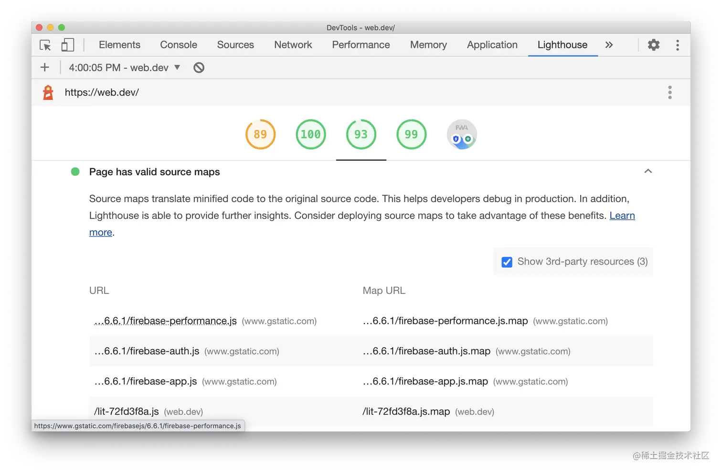The height and width of the screenshot is (473, 722).
Task: Click the Map URL column header
Action: click(x=384, y=290)
